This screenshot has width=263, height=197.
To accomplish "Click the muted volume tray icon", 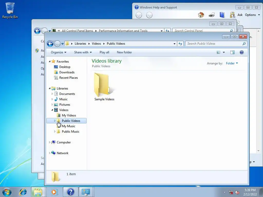I will pos(237,192).
